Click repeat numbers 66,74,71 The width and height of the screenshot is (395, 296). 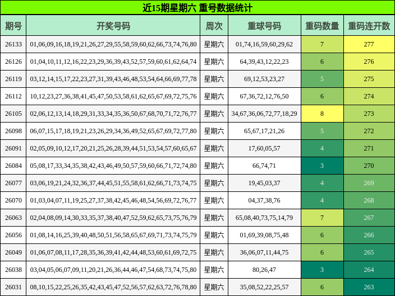tap(264, 166)
